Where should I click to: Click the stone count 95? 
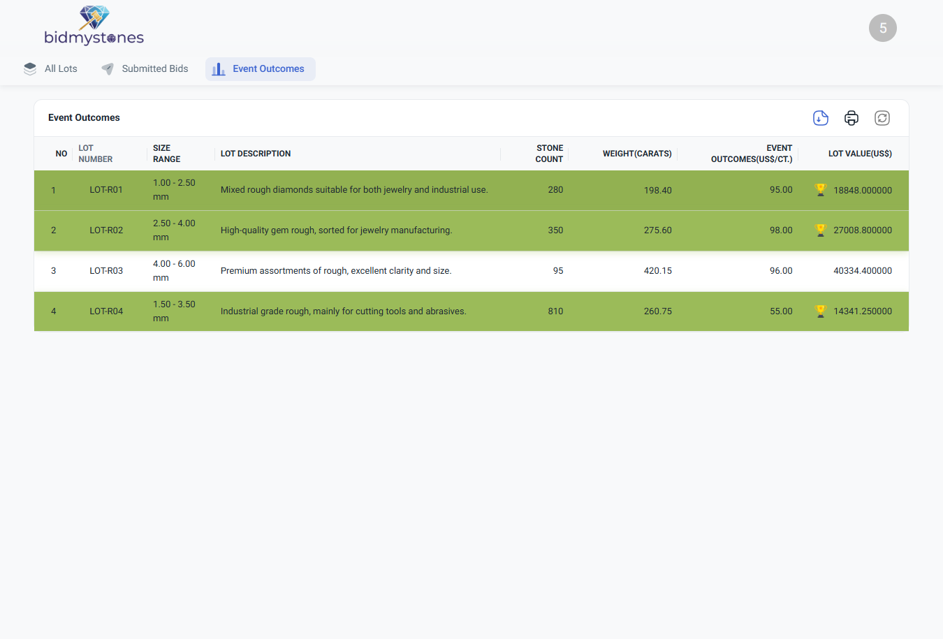tap(558, 271)
